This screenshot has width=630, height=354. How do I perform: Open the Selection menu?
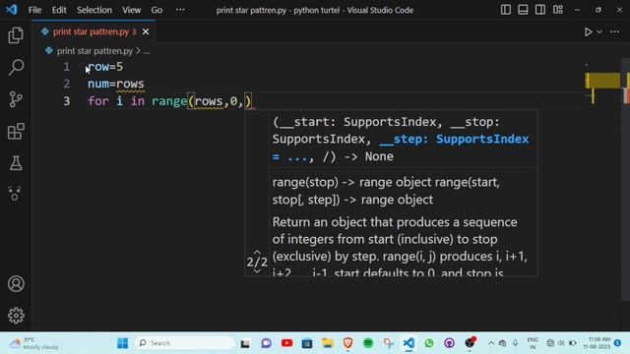94,10
